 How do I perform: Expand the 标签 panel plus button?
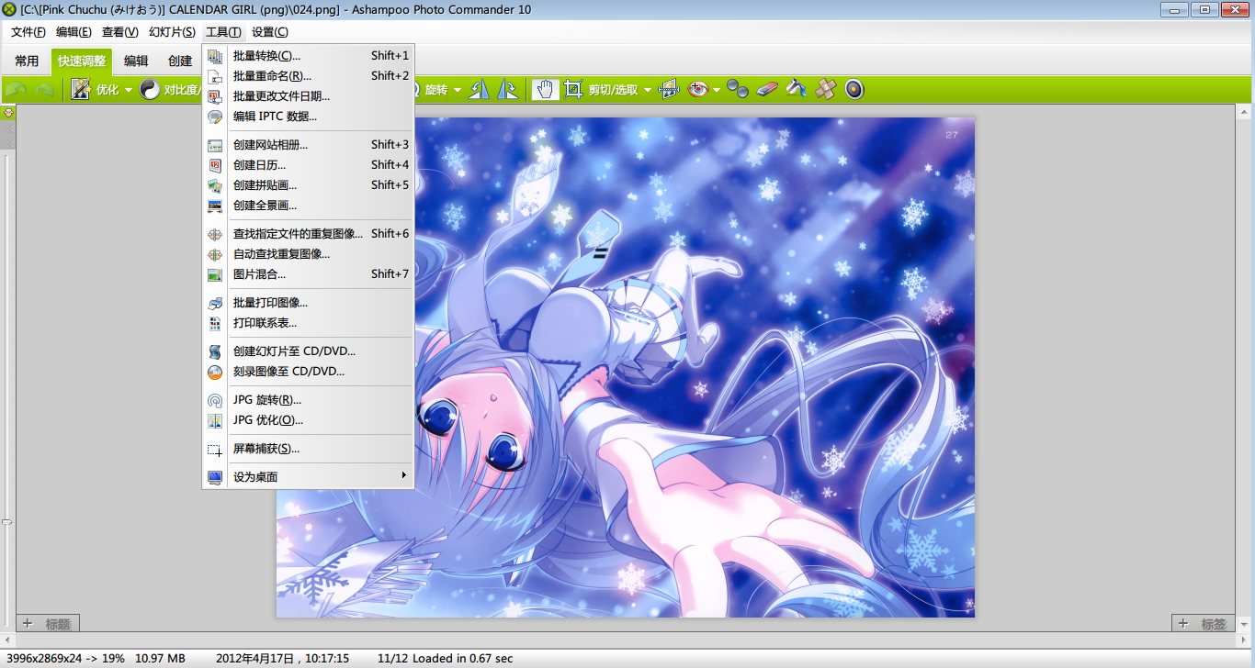(1184, 623)
